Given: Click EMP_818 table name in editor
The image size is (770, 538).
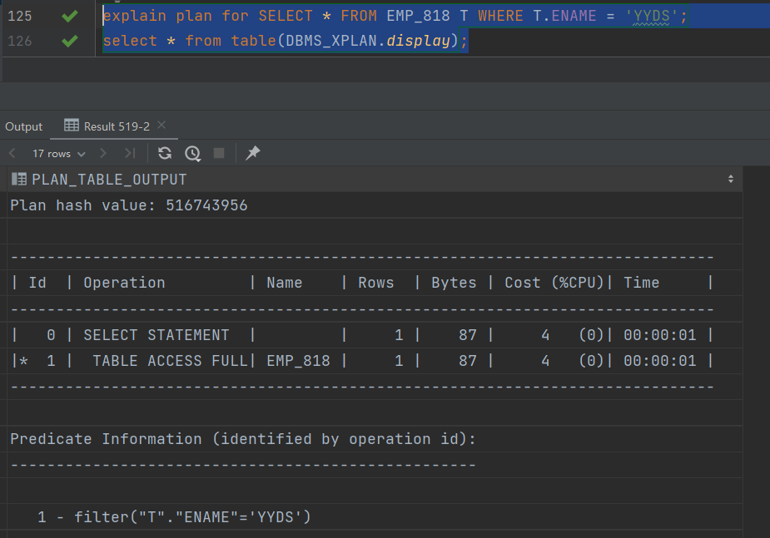Looking at the screenshot, I should (418, 16).
